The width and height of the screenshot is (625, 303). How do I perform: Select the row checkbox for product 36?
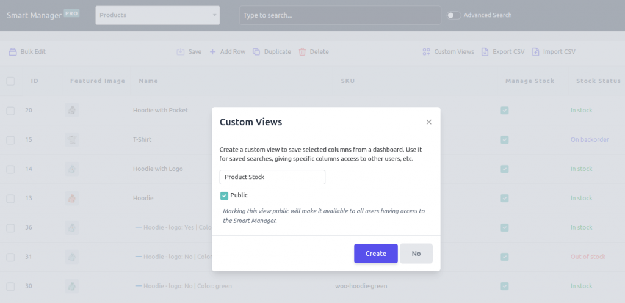tap(11, 228)
